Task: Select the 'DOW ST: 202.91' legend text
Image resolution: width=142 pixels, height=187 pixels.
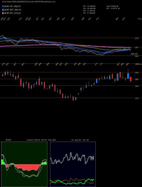Action: coord(12,6)
